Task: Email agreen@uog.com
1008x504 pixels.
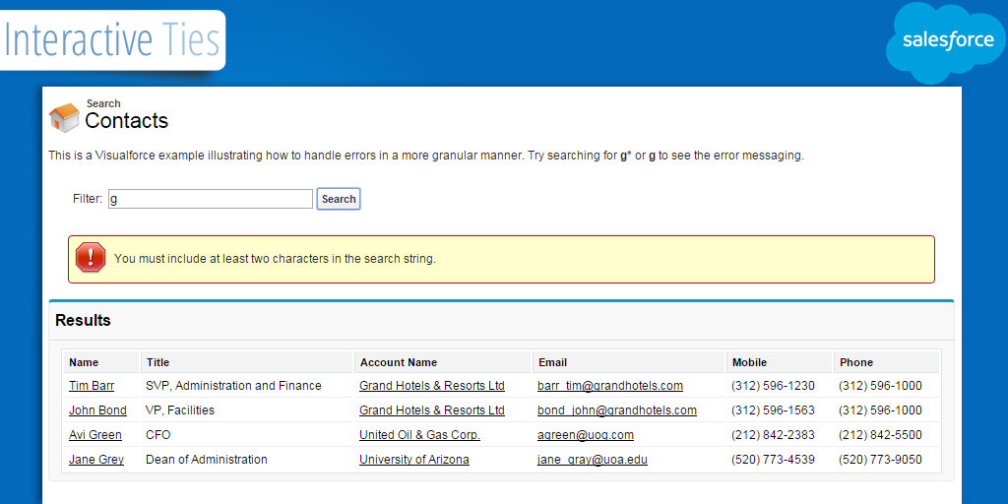Action: 585,435
